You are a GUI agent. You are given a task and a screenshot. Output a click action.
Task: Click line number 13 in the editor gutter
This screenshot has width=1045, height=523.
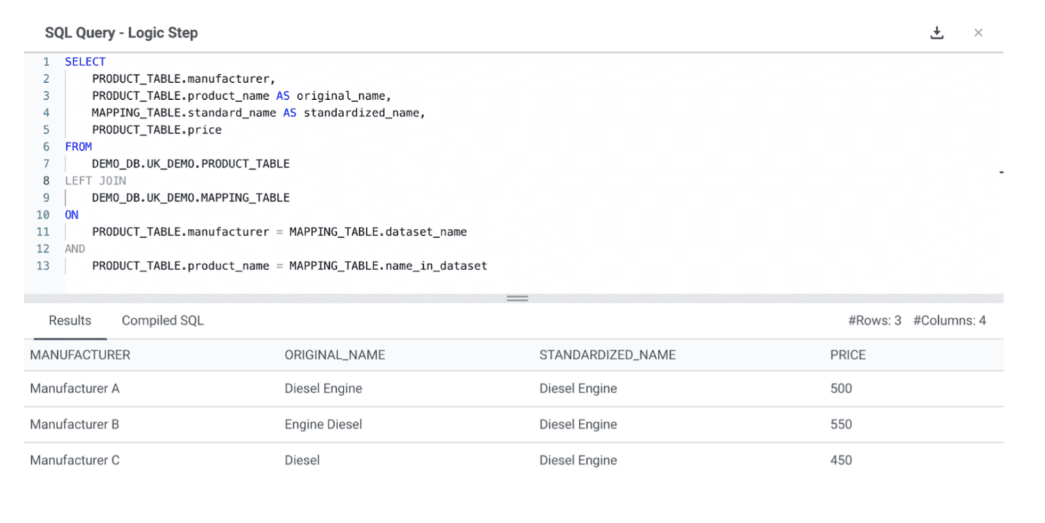point(43,266)
